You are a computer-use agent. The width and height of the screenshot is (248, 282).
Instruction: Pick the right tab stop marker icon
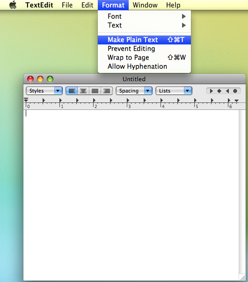227,91
